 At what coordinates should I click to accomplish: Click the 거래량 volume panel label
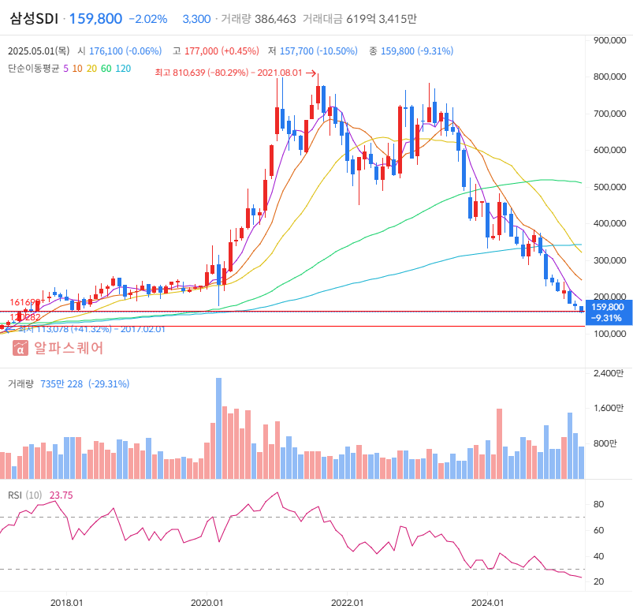20,384
